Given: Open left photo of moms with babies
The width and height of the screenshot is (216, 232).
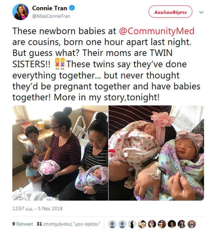Looking at the screenshot, I should [60, 153].
